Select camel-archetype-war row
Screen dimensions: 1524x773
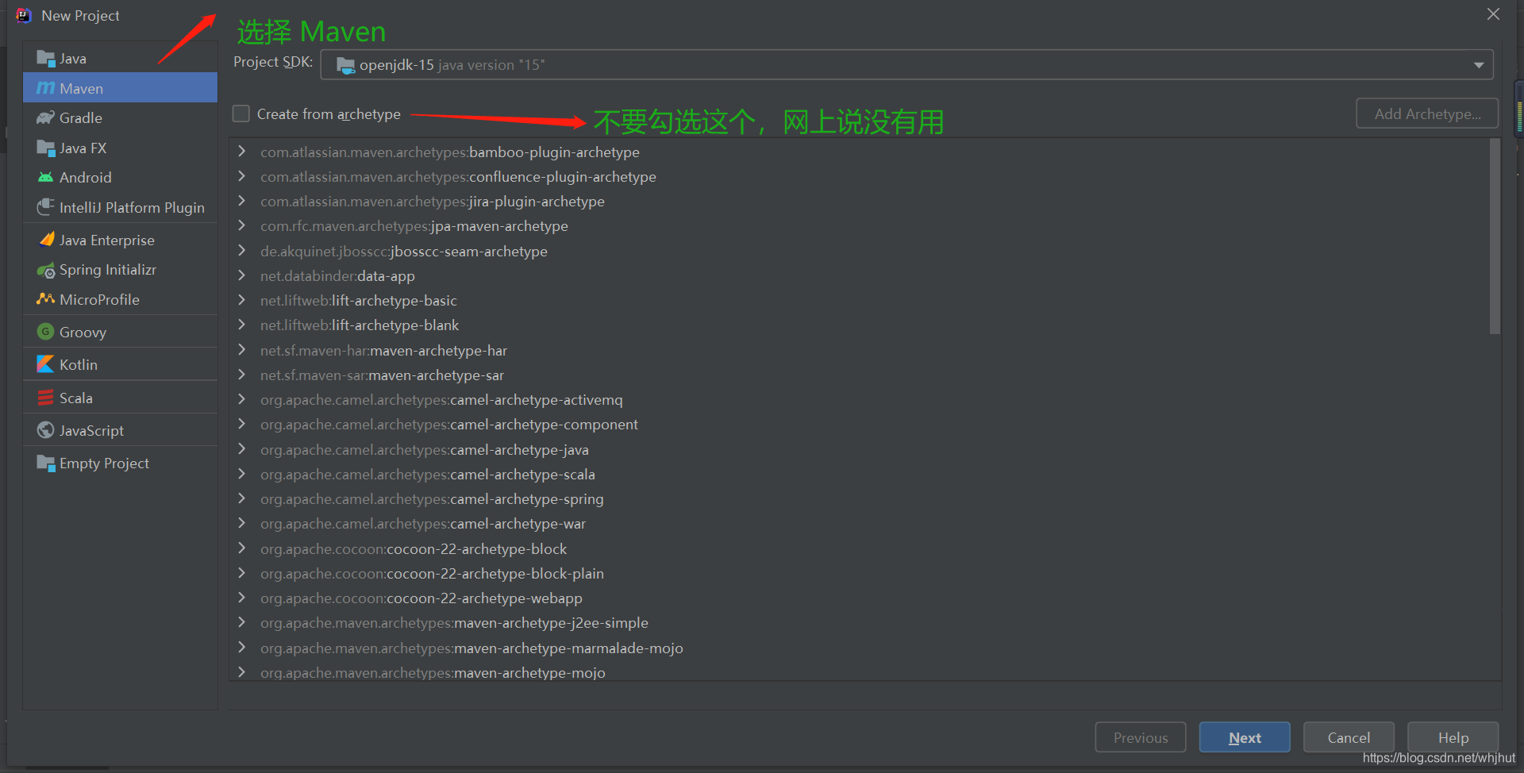(x=860, y=524)
